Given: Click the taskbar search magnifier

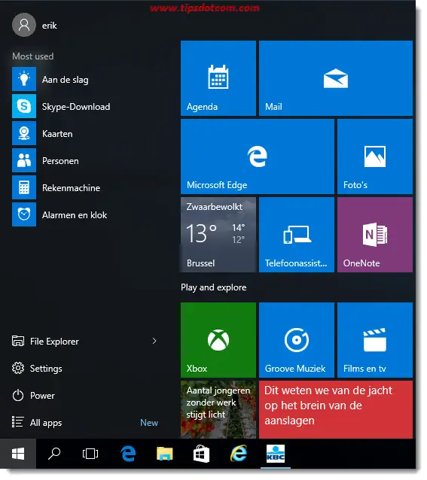Looking at the screenshot, I should point(54,454).
